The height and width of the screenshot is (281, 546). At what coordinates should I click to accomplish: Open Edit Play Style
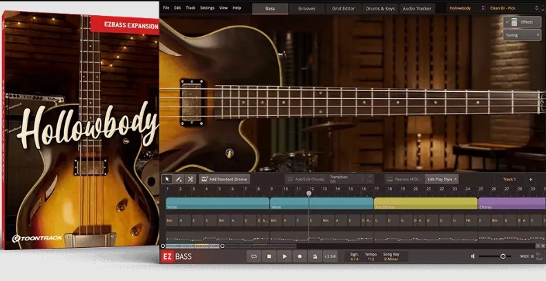(x=442, y=180)
